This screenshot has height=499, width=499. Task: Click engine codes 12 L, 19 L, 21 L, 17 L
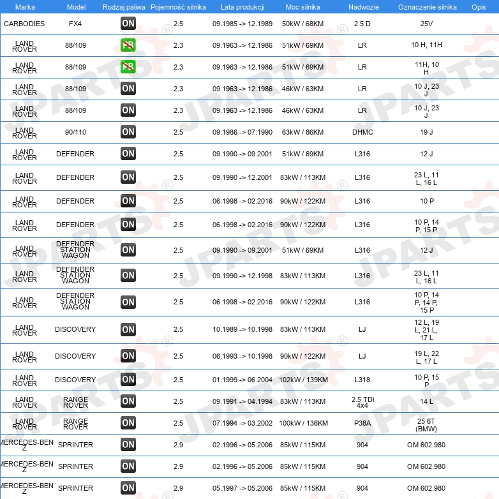click(426, 330)
